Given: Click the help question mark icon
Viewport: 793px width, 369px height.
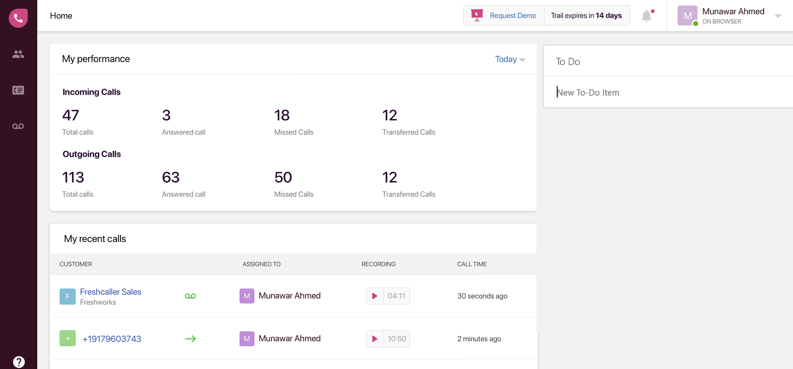Looking at the screenshot, I should pyautogui.click(x=19, y=362).
